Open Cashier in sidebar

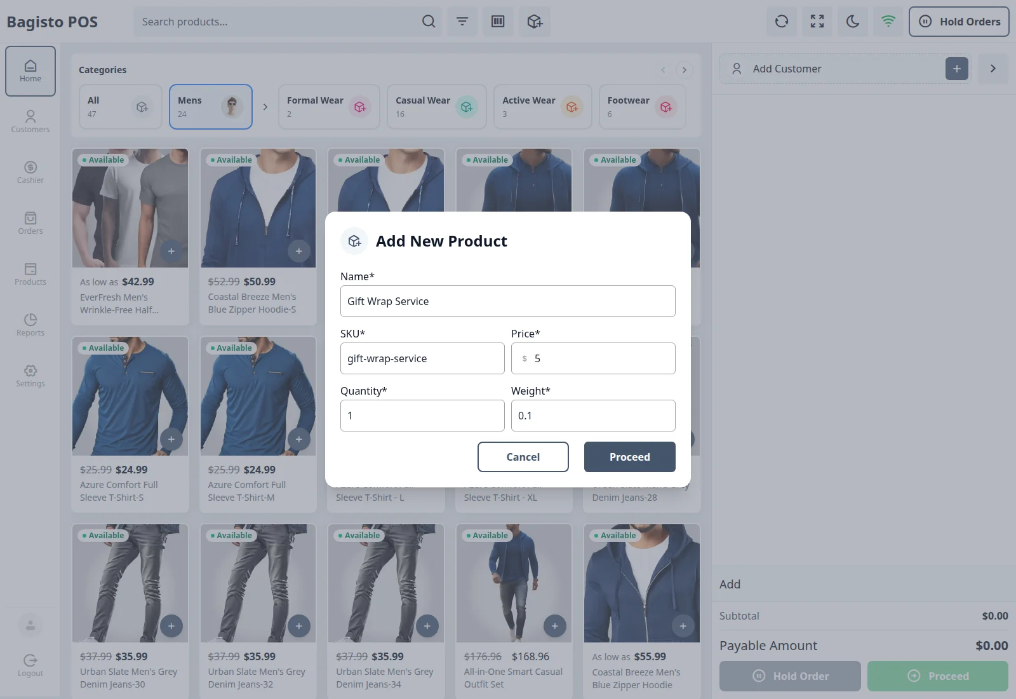[30, 172]
